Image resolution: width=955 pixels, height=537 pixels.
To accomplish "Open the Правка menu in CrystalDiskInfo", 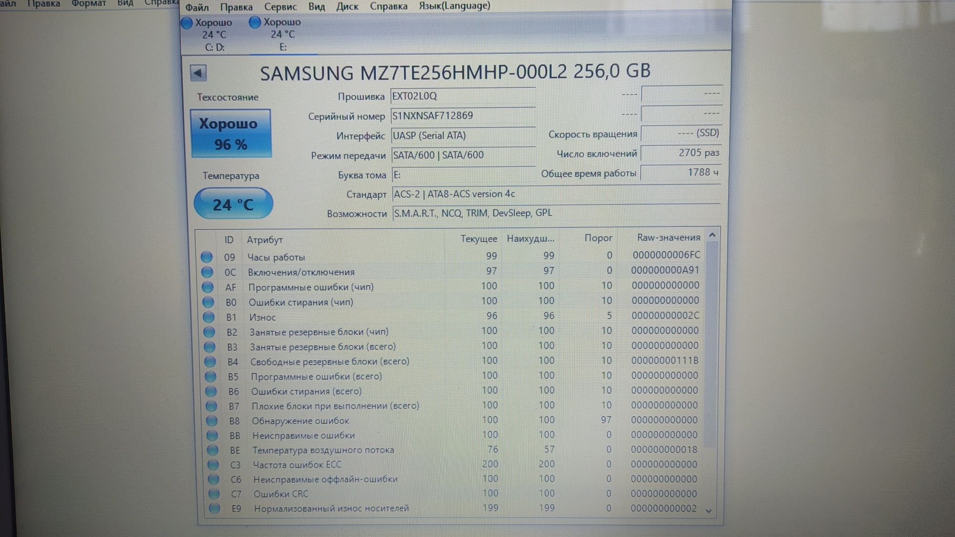I will [236, 7].
